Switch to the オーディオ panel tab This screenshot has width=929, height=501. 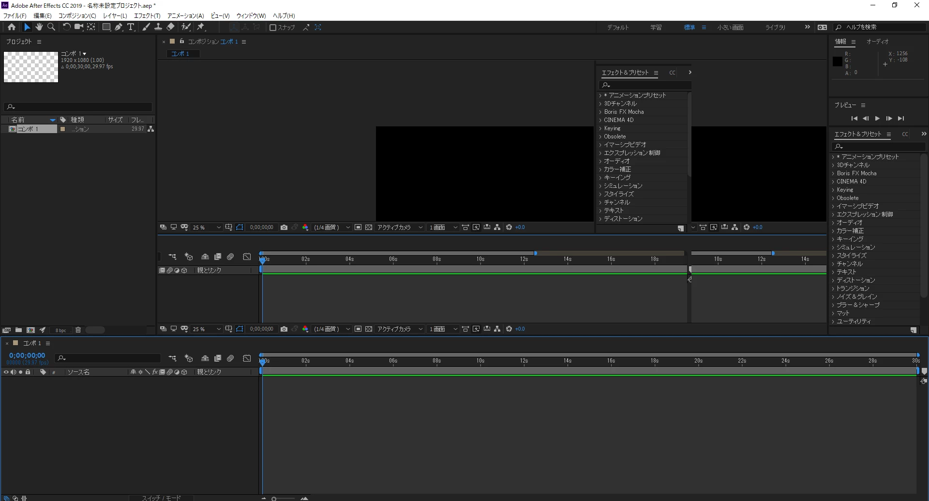(x=877, y=42)
